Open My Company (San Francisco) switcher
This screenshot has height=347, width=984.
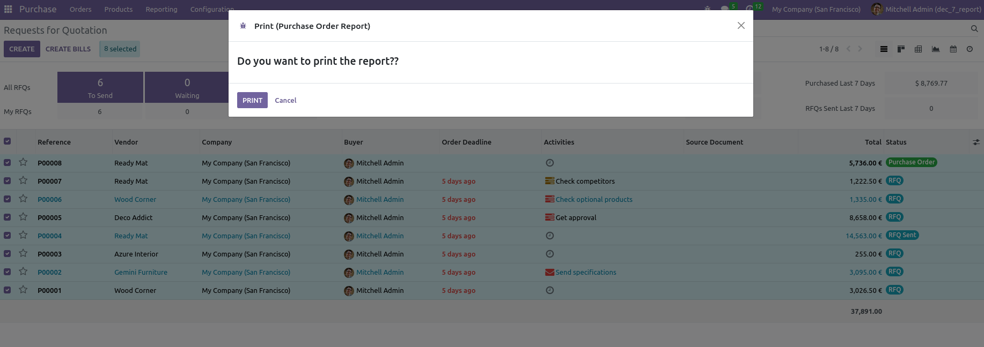coord(816,9)
